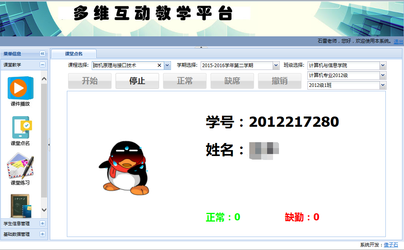Image resolution: width=404 pixels, height=250 pixels.
Task: Mark student as 正常 present
Action: pos(184,81)
